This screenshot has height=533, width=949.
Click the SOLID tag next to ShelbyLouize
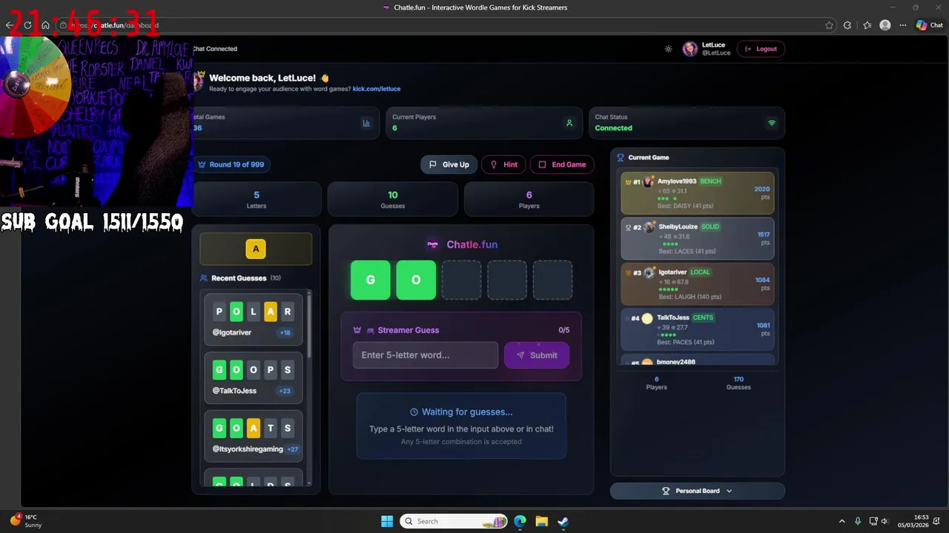[710, 227]
